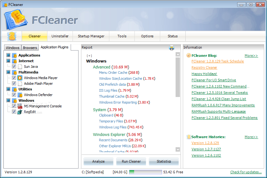Uncheck the RegEdit checkbox
The height and width of the screenshot is (178, 267).
(14, 112)
